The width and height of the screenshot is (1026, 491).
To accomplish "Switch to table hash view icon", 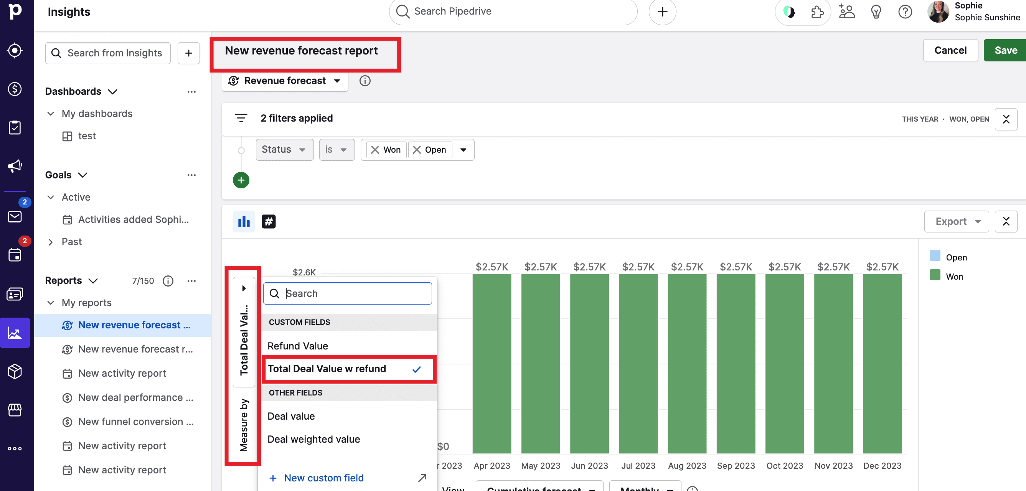I will (x=269, y=221).
